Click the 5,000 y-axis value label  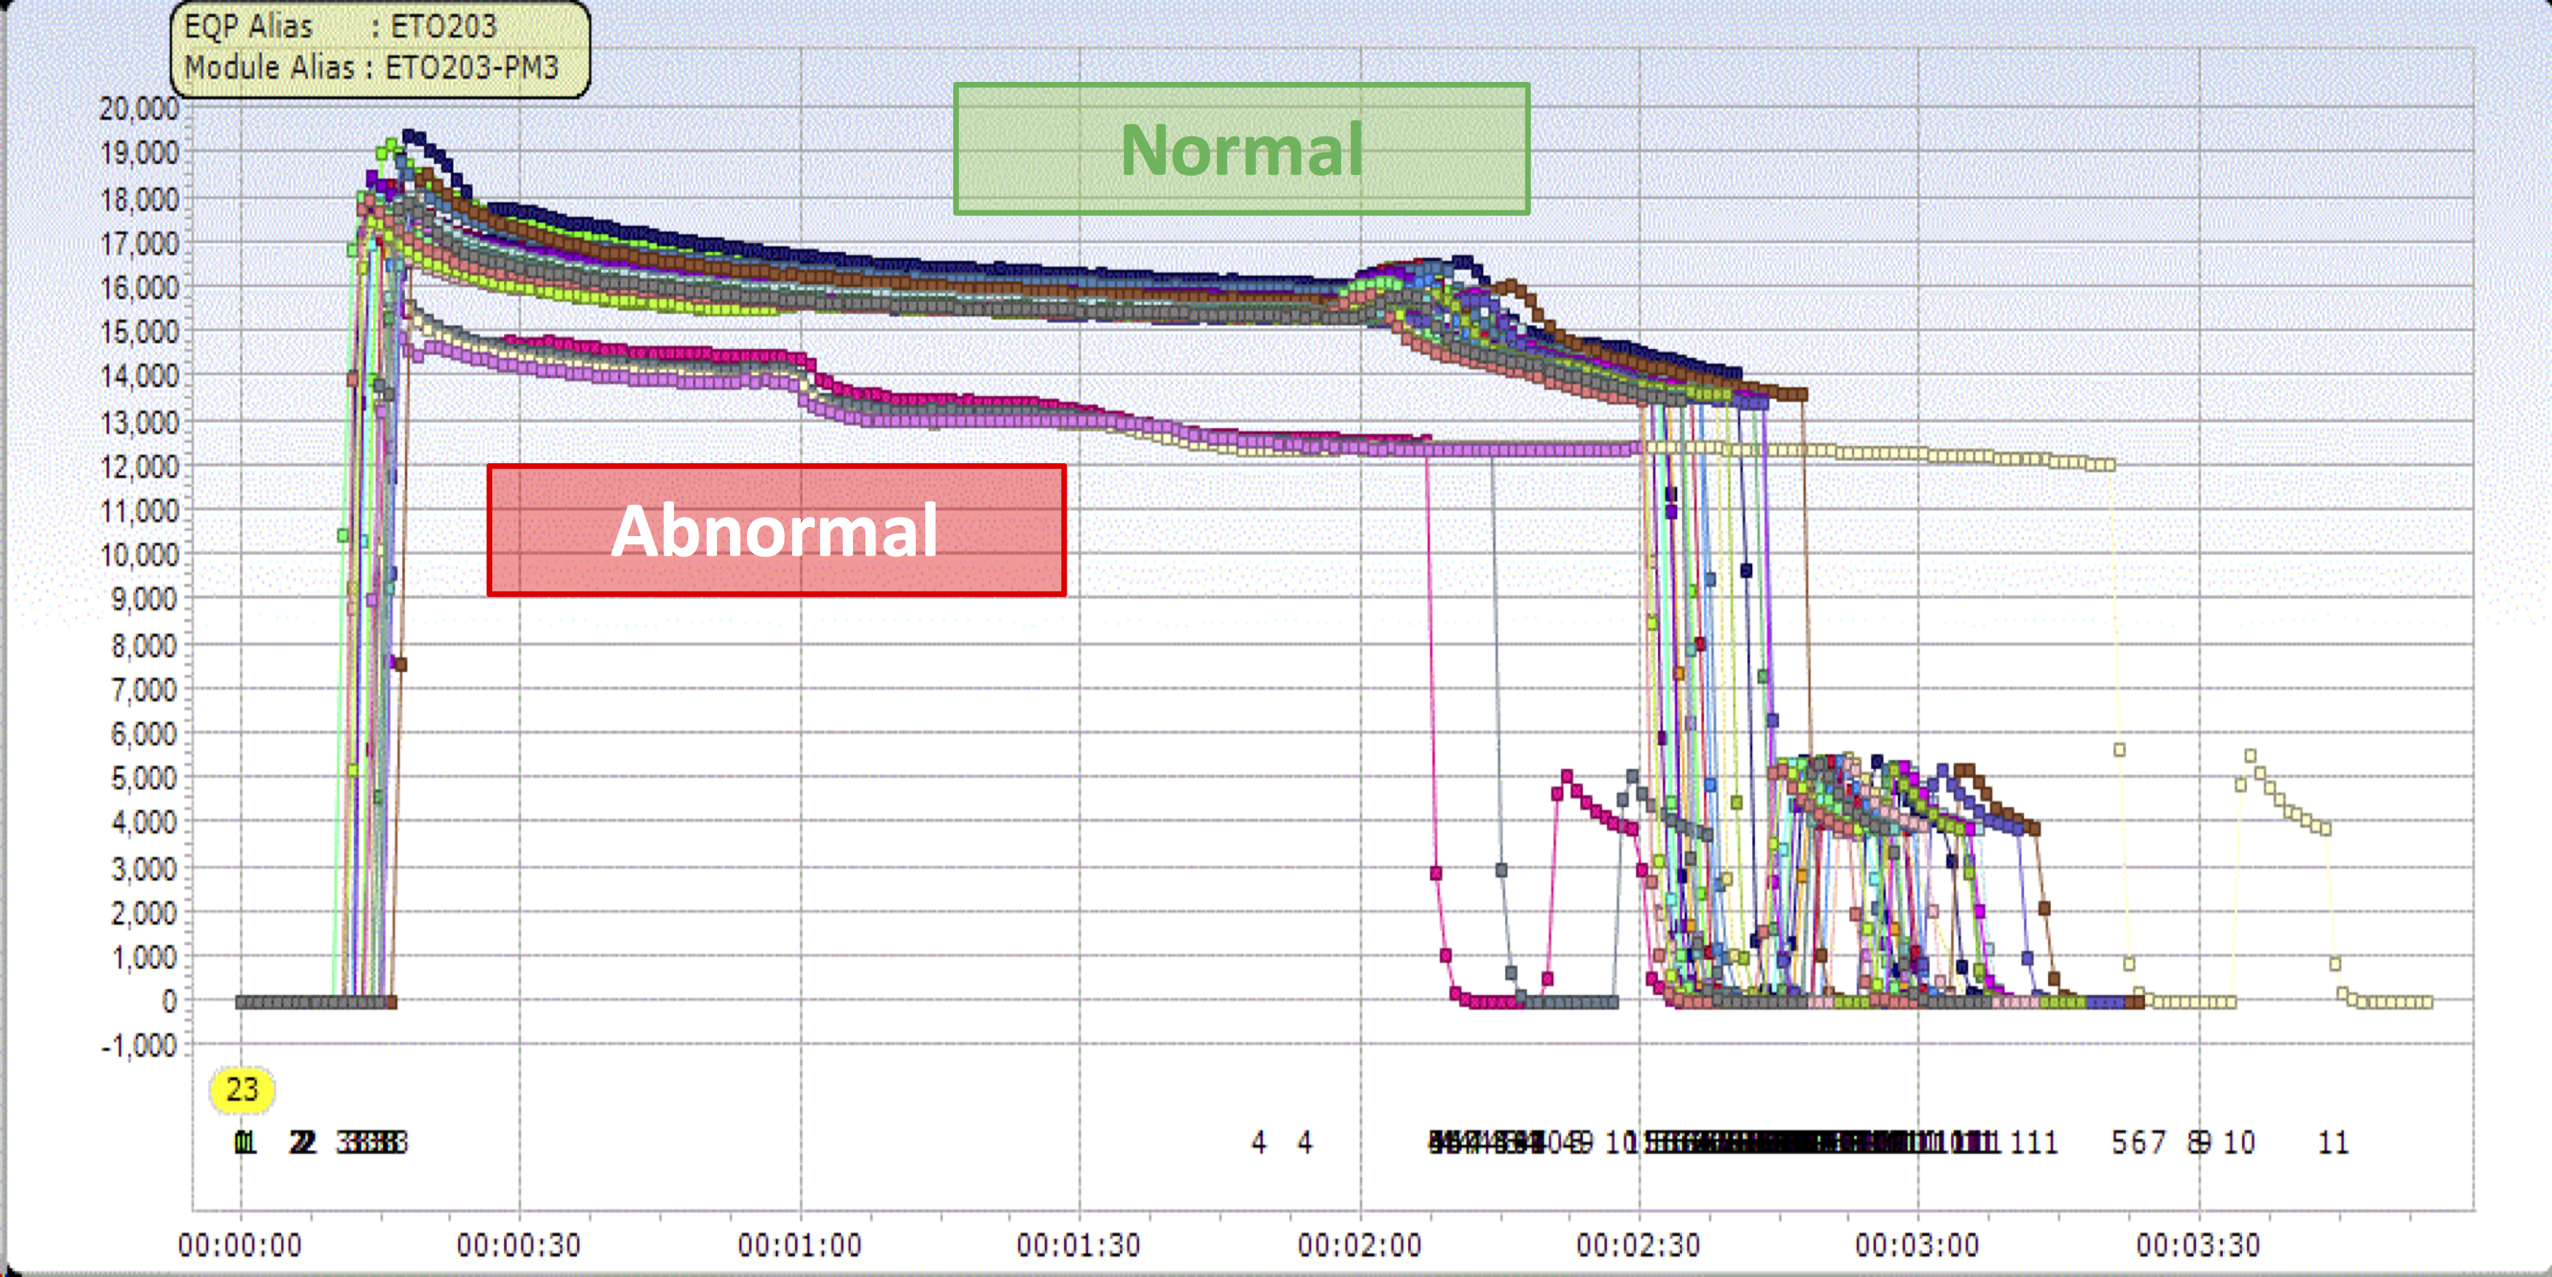pos(143,778)
